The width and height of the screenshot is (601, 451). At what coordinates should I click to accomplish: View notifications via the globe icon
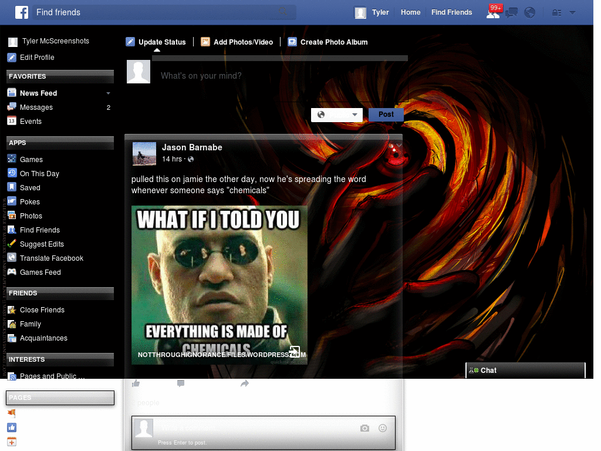(529, 12)
